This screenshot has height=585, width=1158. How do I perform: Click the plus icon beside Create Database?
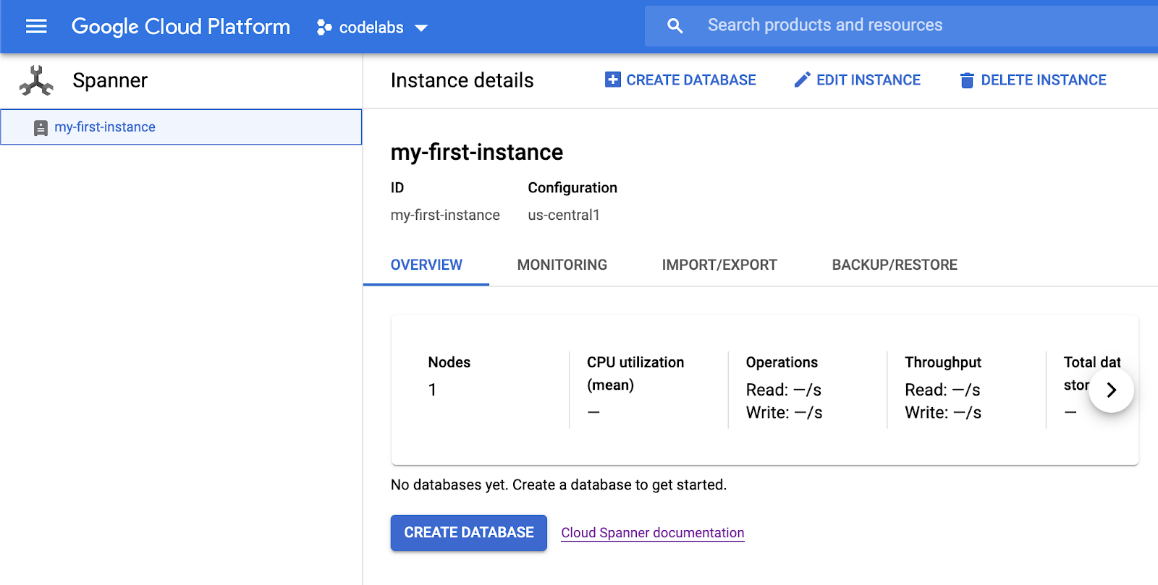(x=612, y=80)
